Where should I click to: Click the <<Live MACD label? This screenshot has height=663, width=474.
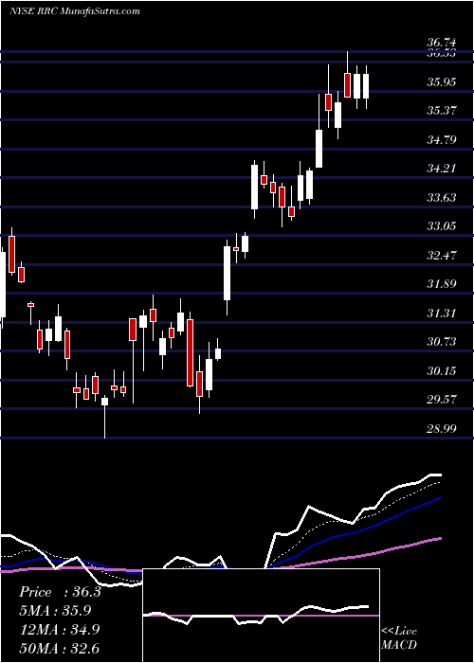click(x=399, y=638)
